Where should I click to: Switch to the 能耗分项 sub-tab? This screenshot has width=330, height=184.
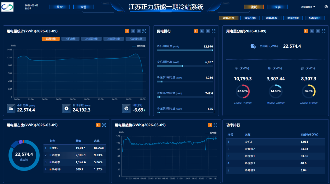point(250,18)
